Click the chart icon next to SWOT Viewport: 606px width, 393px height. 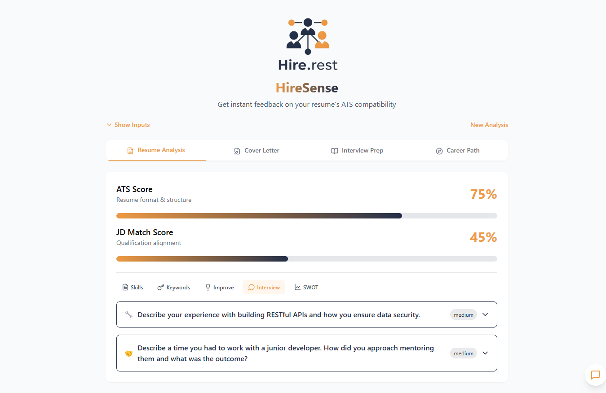(297, 287)
